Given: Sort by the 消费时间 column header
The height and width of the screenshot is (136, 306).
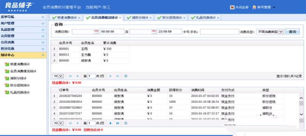Looking at the screenshot, I should point(205,90).
